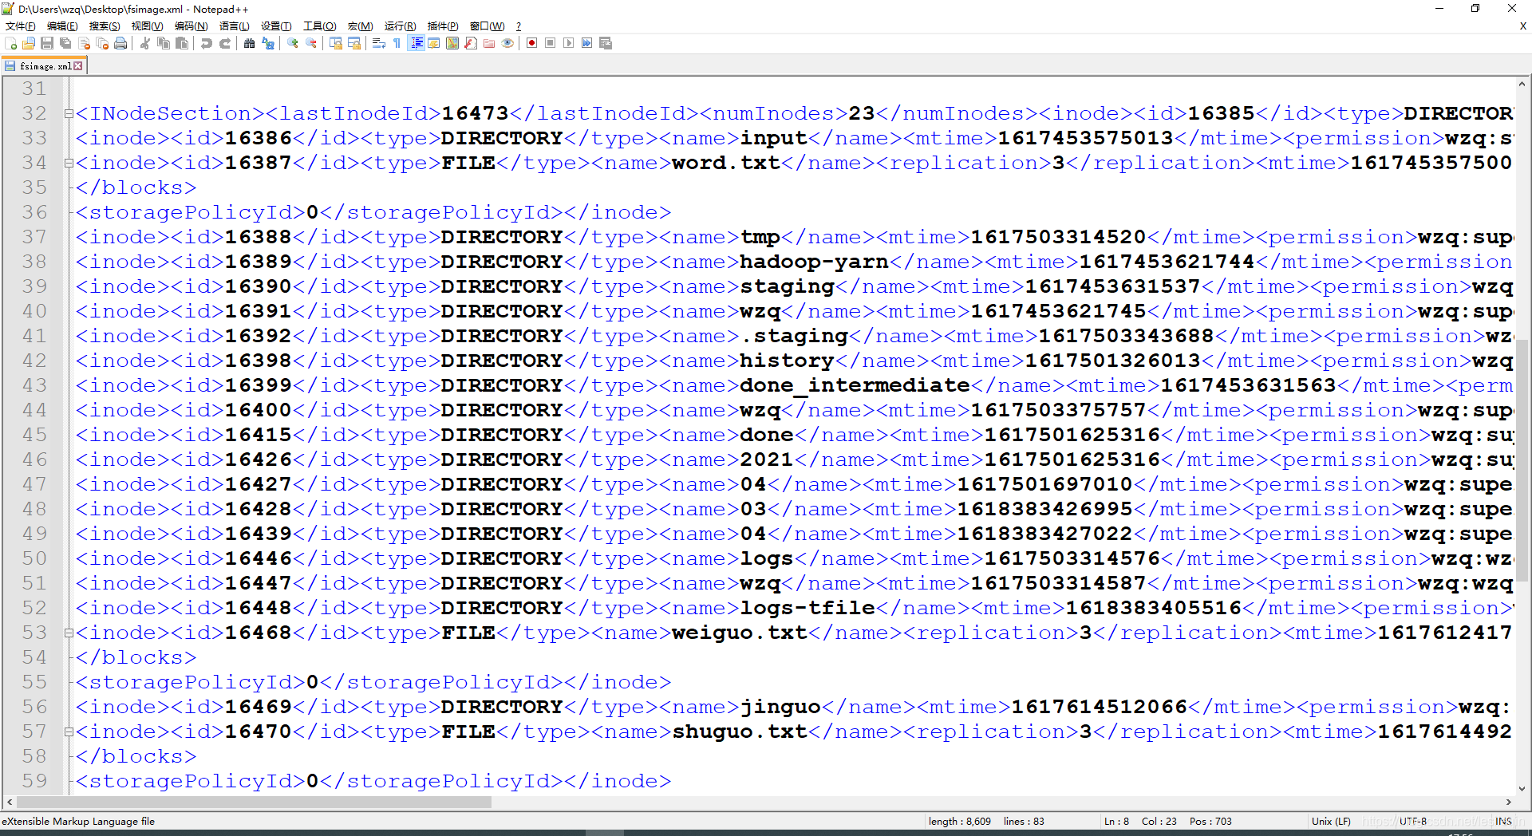Open the 语言(L) menu
The height and width of the screenshot is (836, 1532).
coord(234,26)
